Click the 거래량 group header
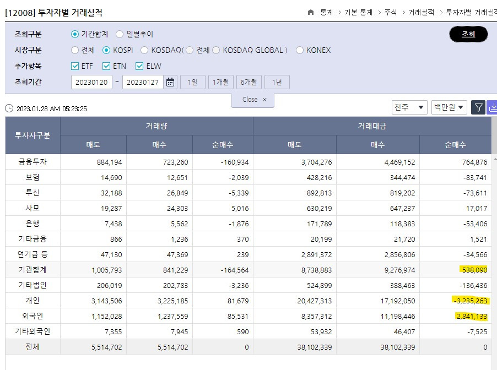This screenshot has width=497, height=370. click(x=156, y=126)
